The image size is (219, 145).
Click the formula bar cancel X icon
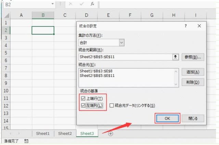pos(70,4)
